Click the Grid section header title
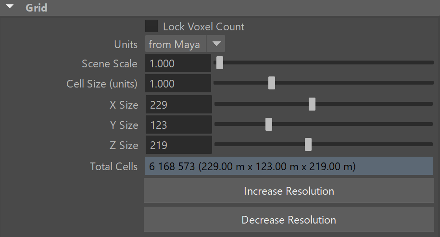The height and width of the screenshot is (237, 440). pyautogui.click(x=37, y=8)
